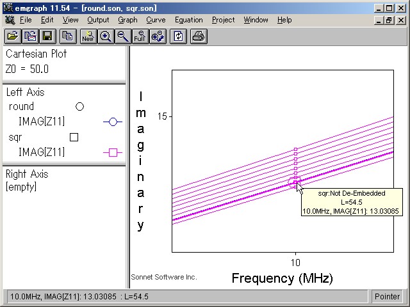This screenshot has width=410, height=307.
Task: Click the emgraph icon in the title bar
Action: pyautogui.click(x=8, y=8)
